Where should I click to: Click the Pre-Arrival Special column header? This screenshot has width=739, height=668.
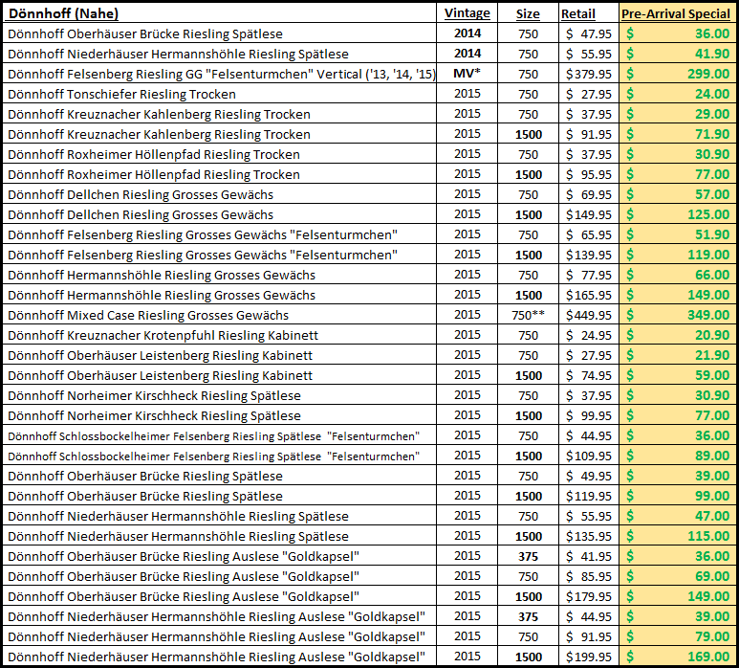click(676, 13)
